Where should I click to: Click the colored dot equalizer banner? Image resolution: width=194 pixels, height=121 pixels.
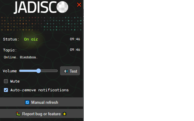42,24
